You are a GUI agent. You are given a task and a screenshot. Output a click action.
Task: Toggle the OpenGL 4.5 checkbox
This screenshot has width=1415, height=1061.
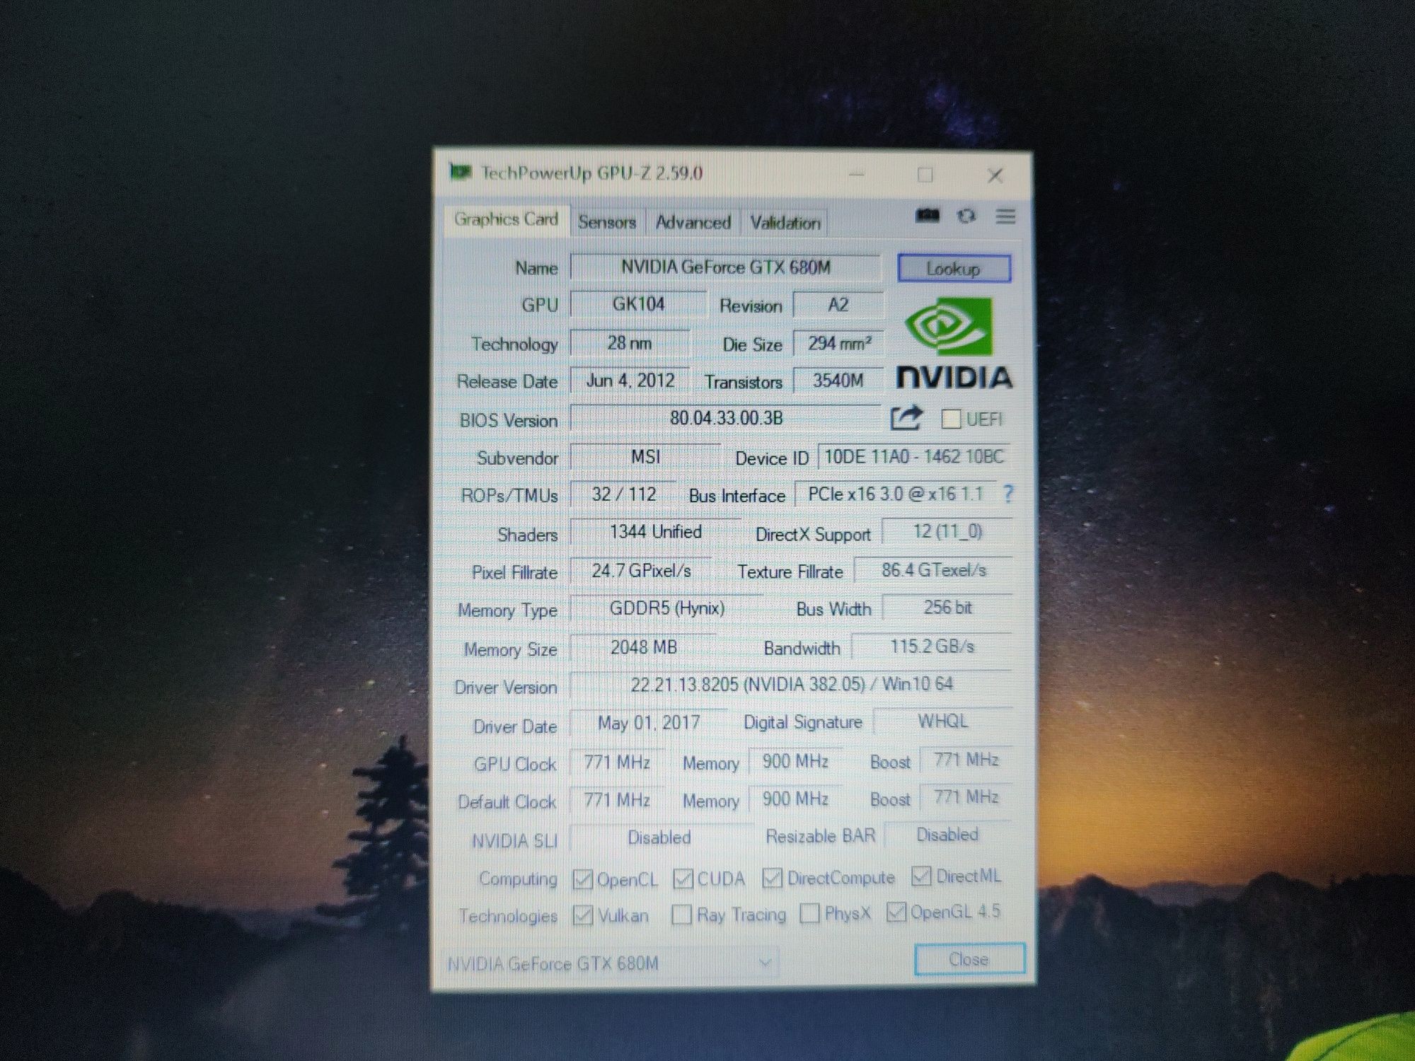tap(896, 912)
